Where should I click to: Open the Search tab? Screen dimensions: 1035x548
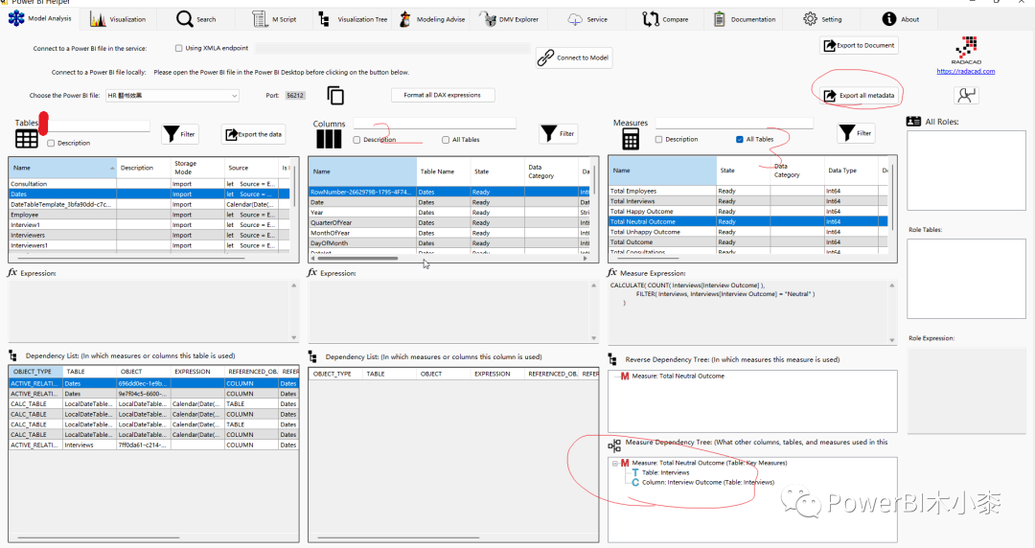pos(196,19)
